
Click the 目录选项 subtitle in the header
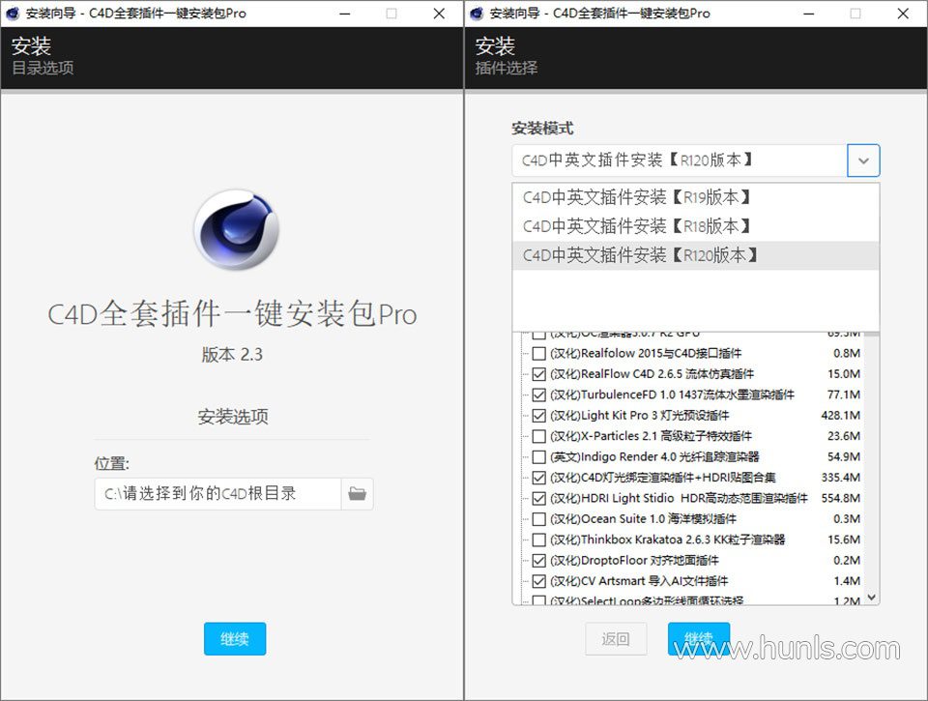(x=43, y=68)
